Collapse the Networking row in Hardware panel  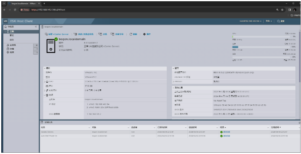(x=45, y=95)
